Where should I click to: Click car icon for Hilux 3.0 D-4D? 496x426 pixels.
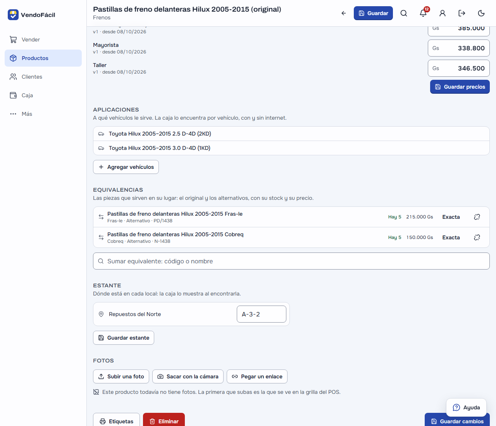click(101, 148)
